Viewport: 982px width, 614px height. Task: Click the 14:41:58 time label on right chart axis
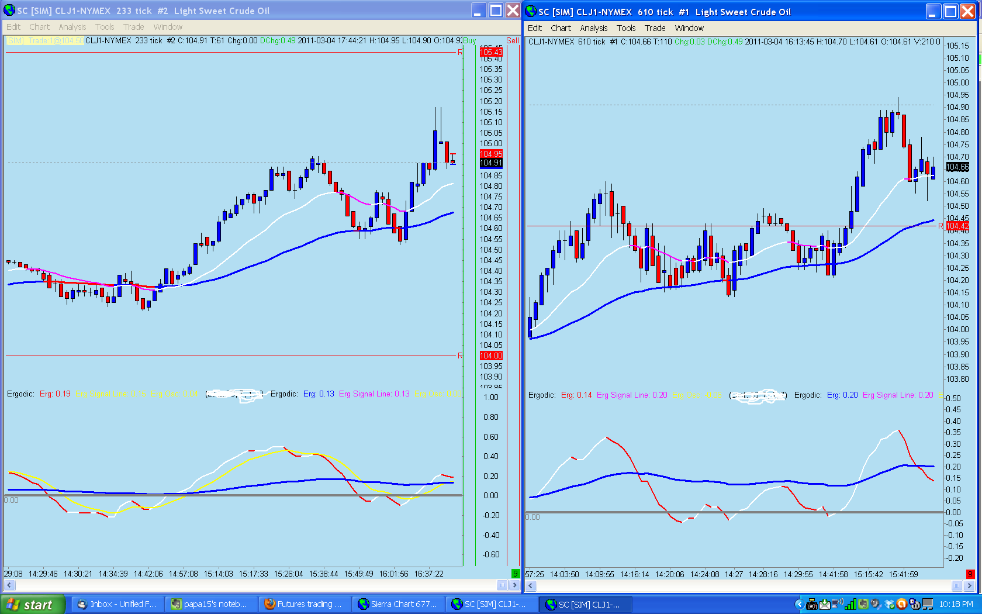pyautogui.click(x=833, y=574)
